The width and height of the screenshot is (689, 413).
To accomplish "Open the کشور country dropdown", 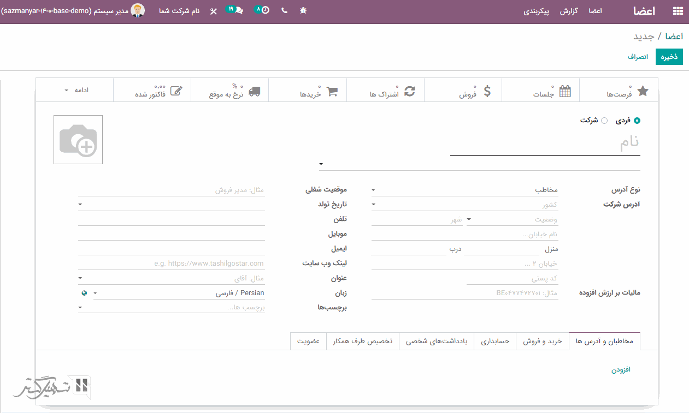I will coord(464,205).
